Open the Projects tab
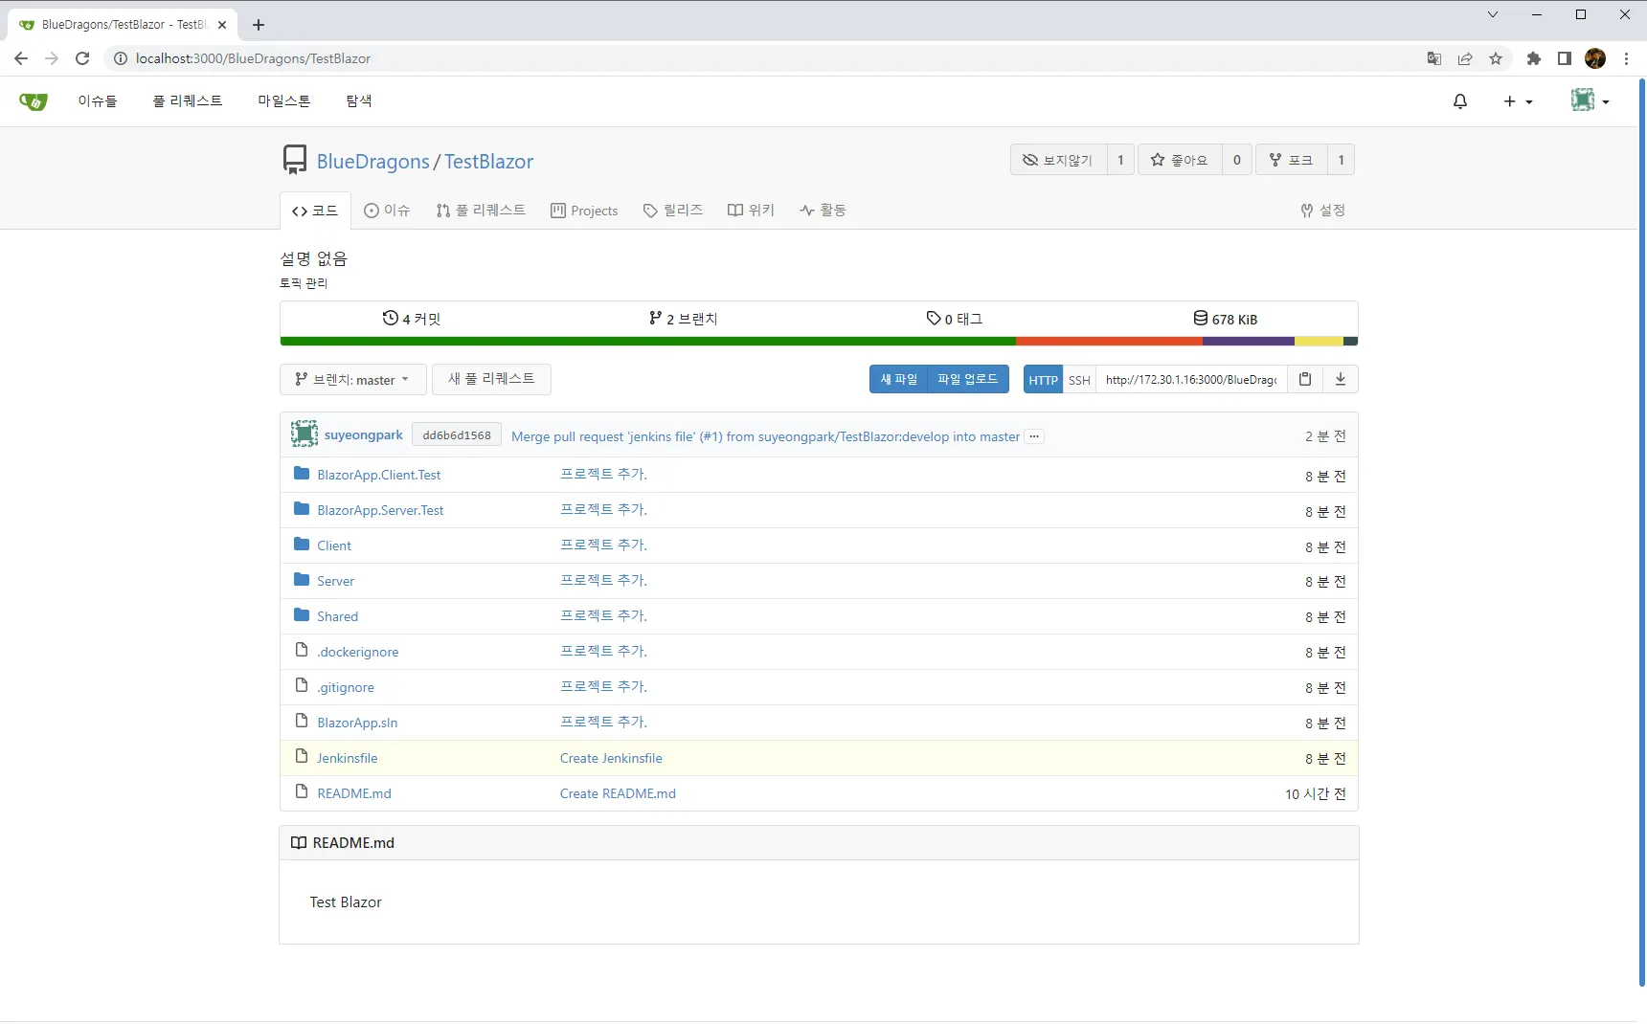This screenshot has width=1647, height=1024. point(584,211)
